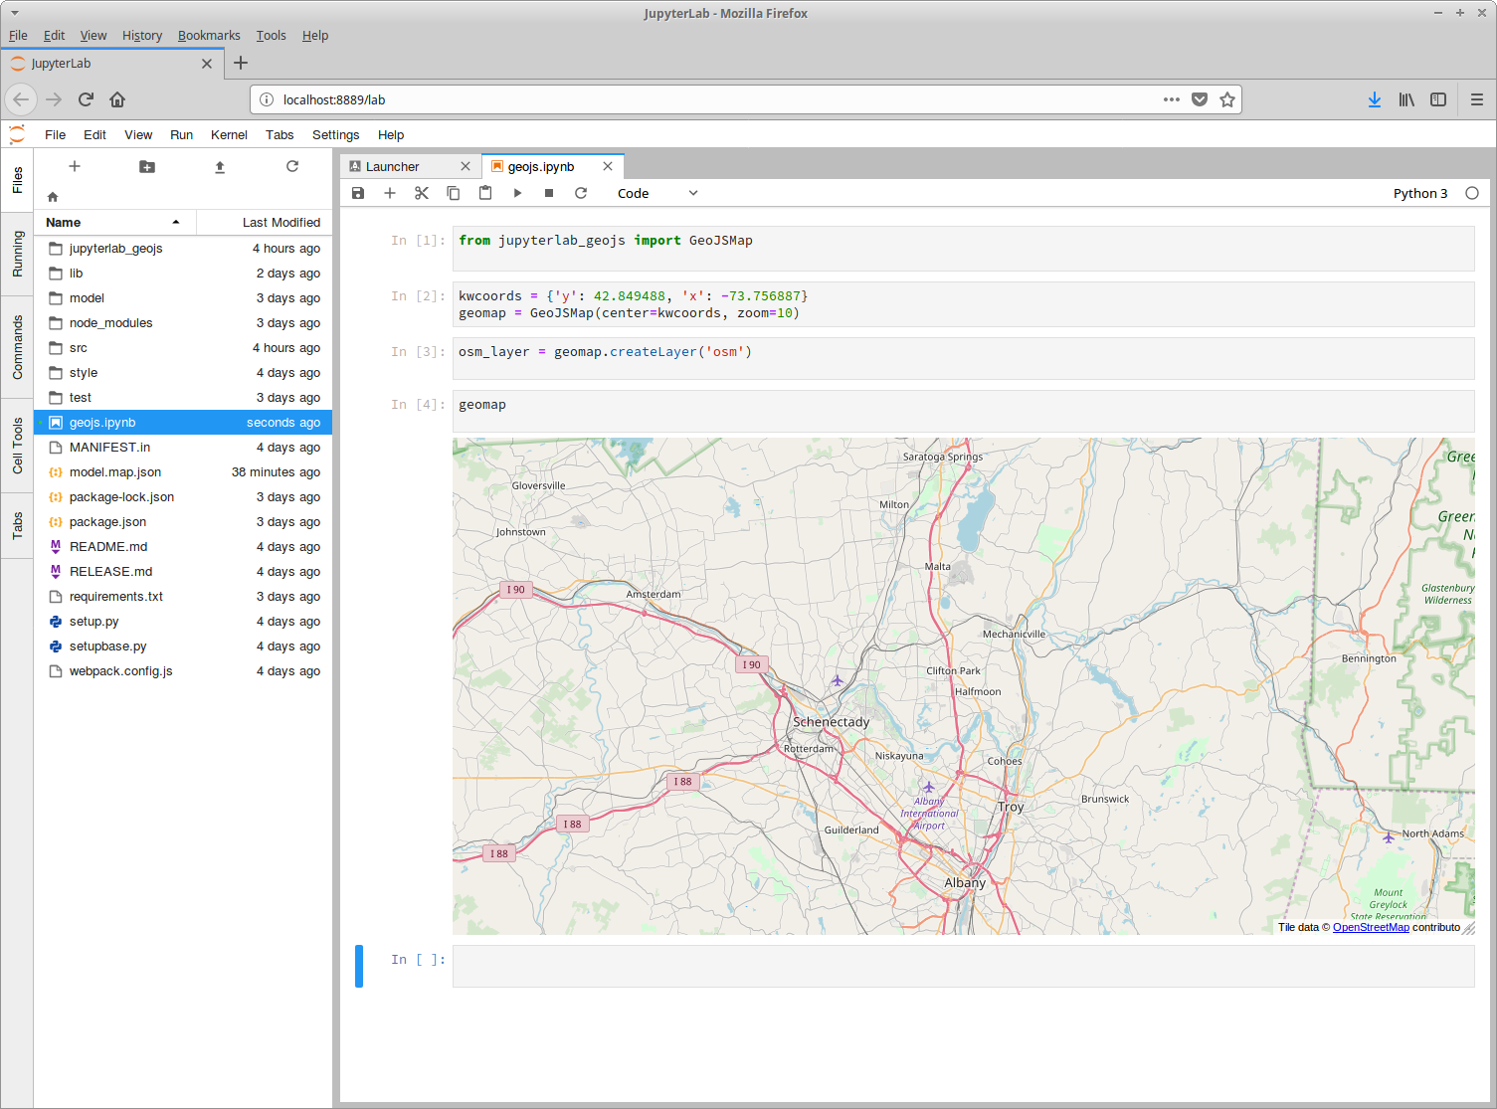Refresh the file browser list
The width and height of the screenshot is (1497, 1109).
click(292, 166)
